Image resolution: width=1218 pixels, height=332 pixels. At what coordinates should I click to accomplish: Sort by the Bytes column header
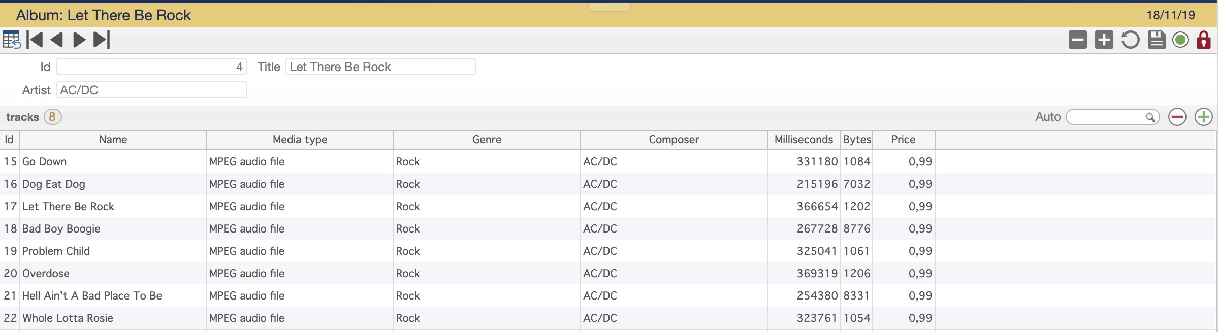pos(857,140)
